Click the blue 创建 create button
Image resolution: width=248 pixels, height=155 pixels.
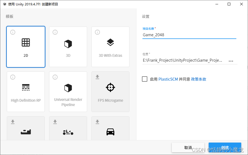tap(225, 148)
